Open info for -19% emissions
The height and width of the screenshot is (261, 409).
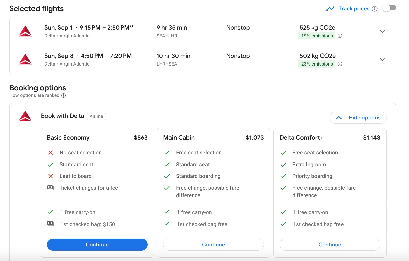(x=340, y=36)
